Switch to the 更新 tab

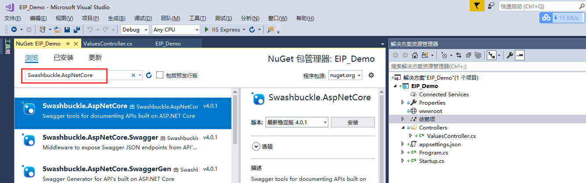[95, 58]
